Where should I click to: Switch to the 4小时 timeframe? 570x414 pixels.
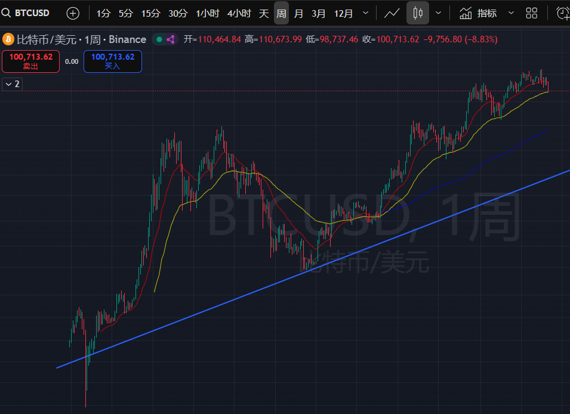[239, 13]
